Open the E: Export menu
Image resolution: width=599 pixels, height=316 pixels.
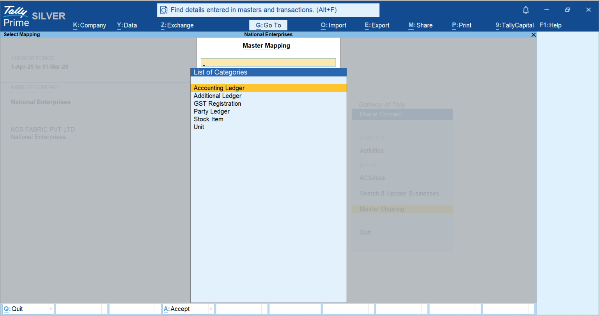click(x=377, y=25)
